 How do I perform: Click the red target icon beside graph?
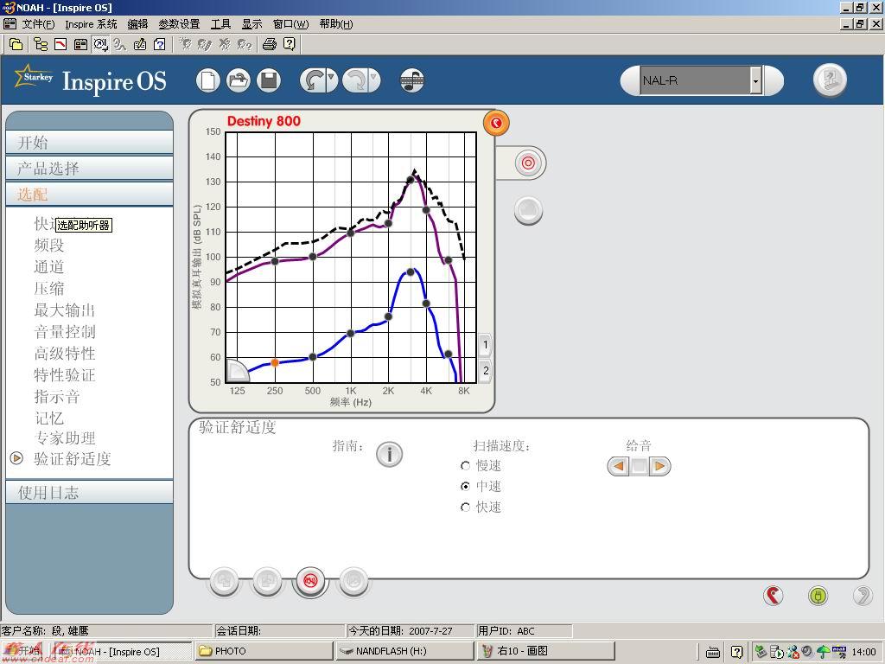[528, 163]
